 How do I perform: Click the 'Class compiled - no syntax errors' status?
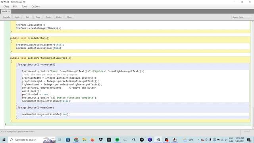click(18, 131)
